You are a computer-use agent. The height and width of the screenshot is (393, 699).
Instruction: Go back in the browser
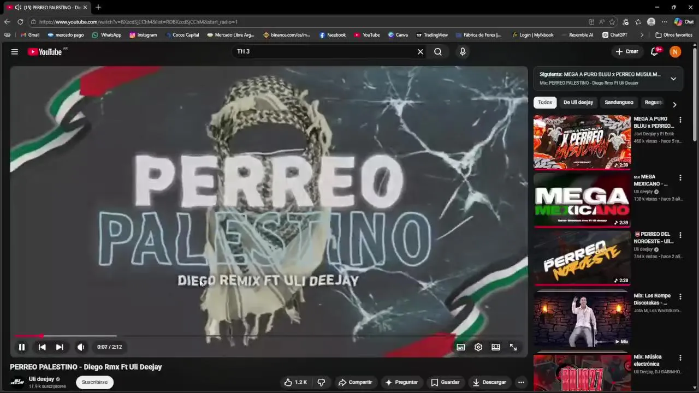click(7, 22)
